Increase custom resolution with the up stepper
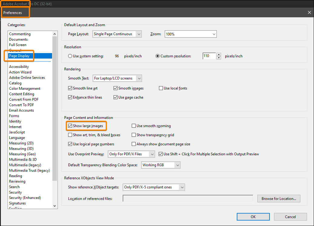The image size is (314, 226). click(219, 55)
